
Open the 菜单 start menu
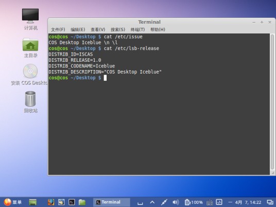point(13,202)
